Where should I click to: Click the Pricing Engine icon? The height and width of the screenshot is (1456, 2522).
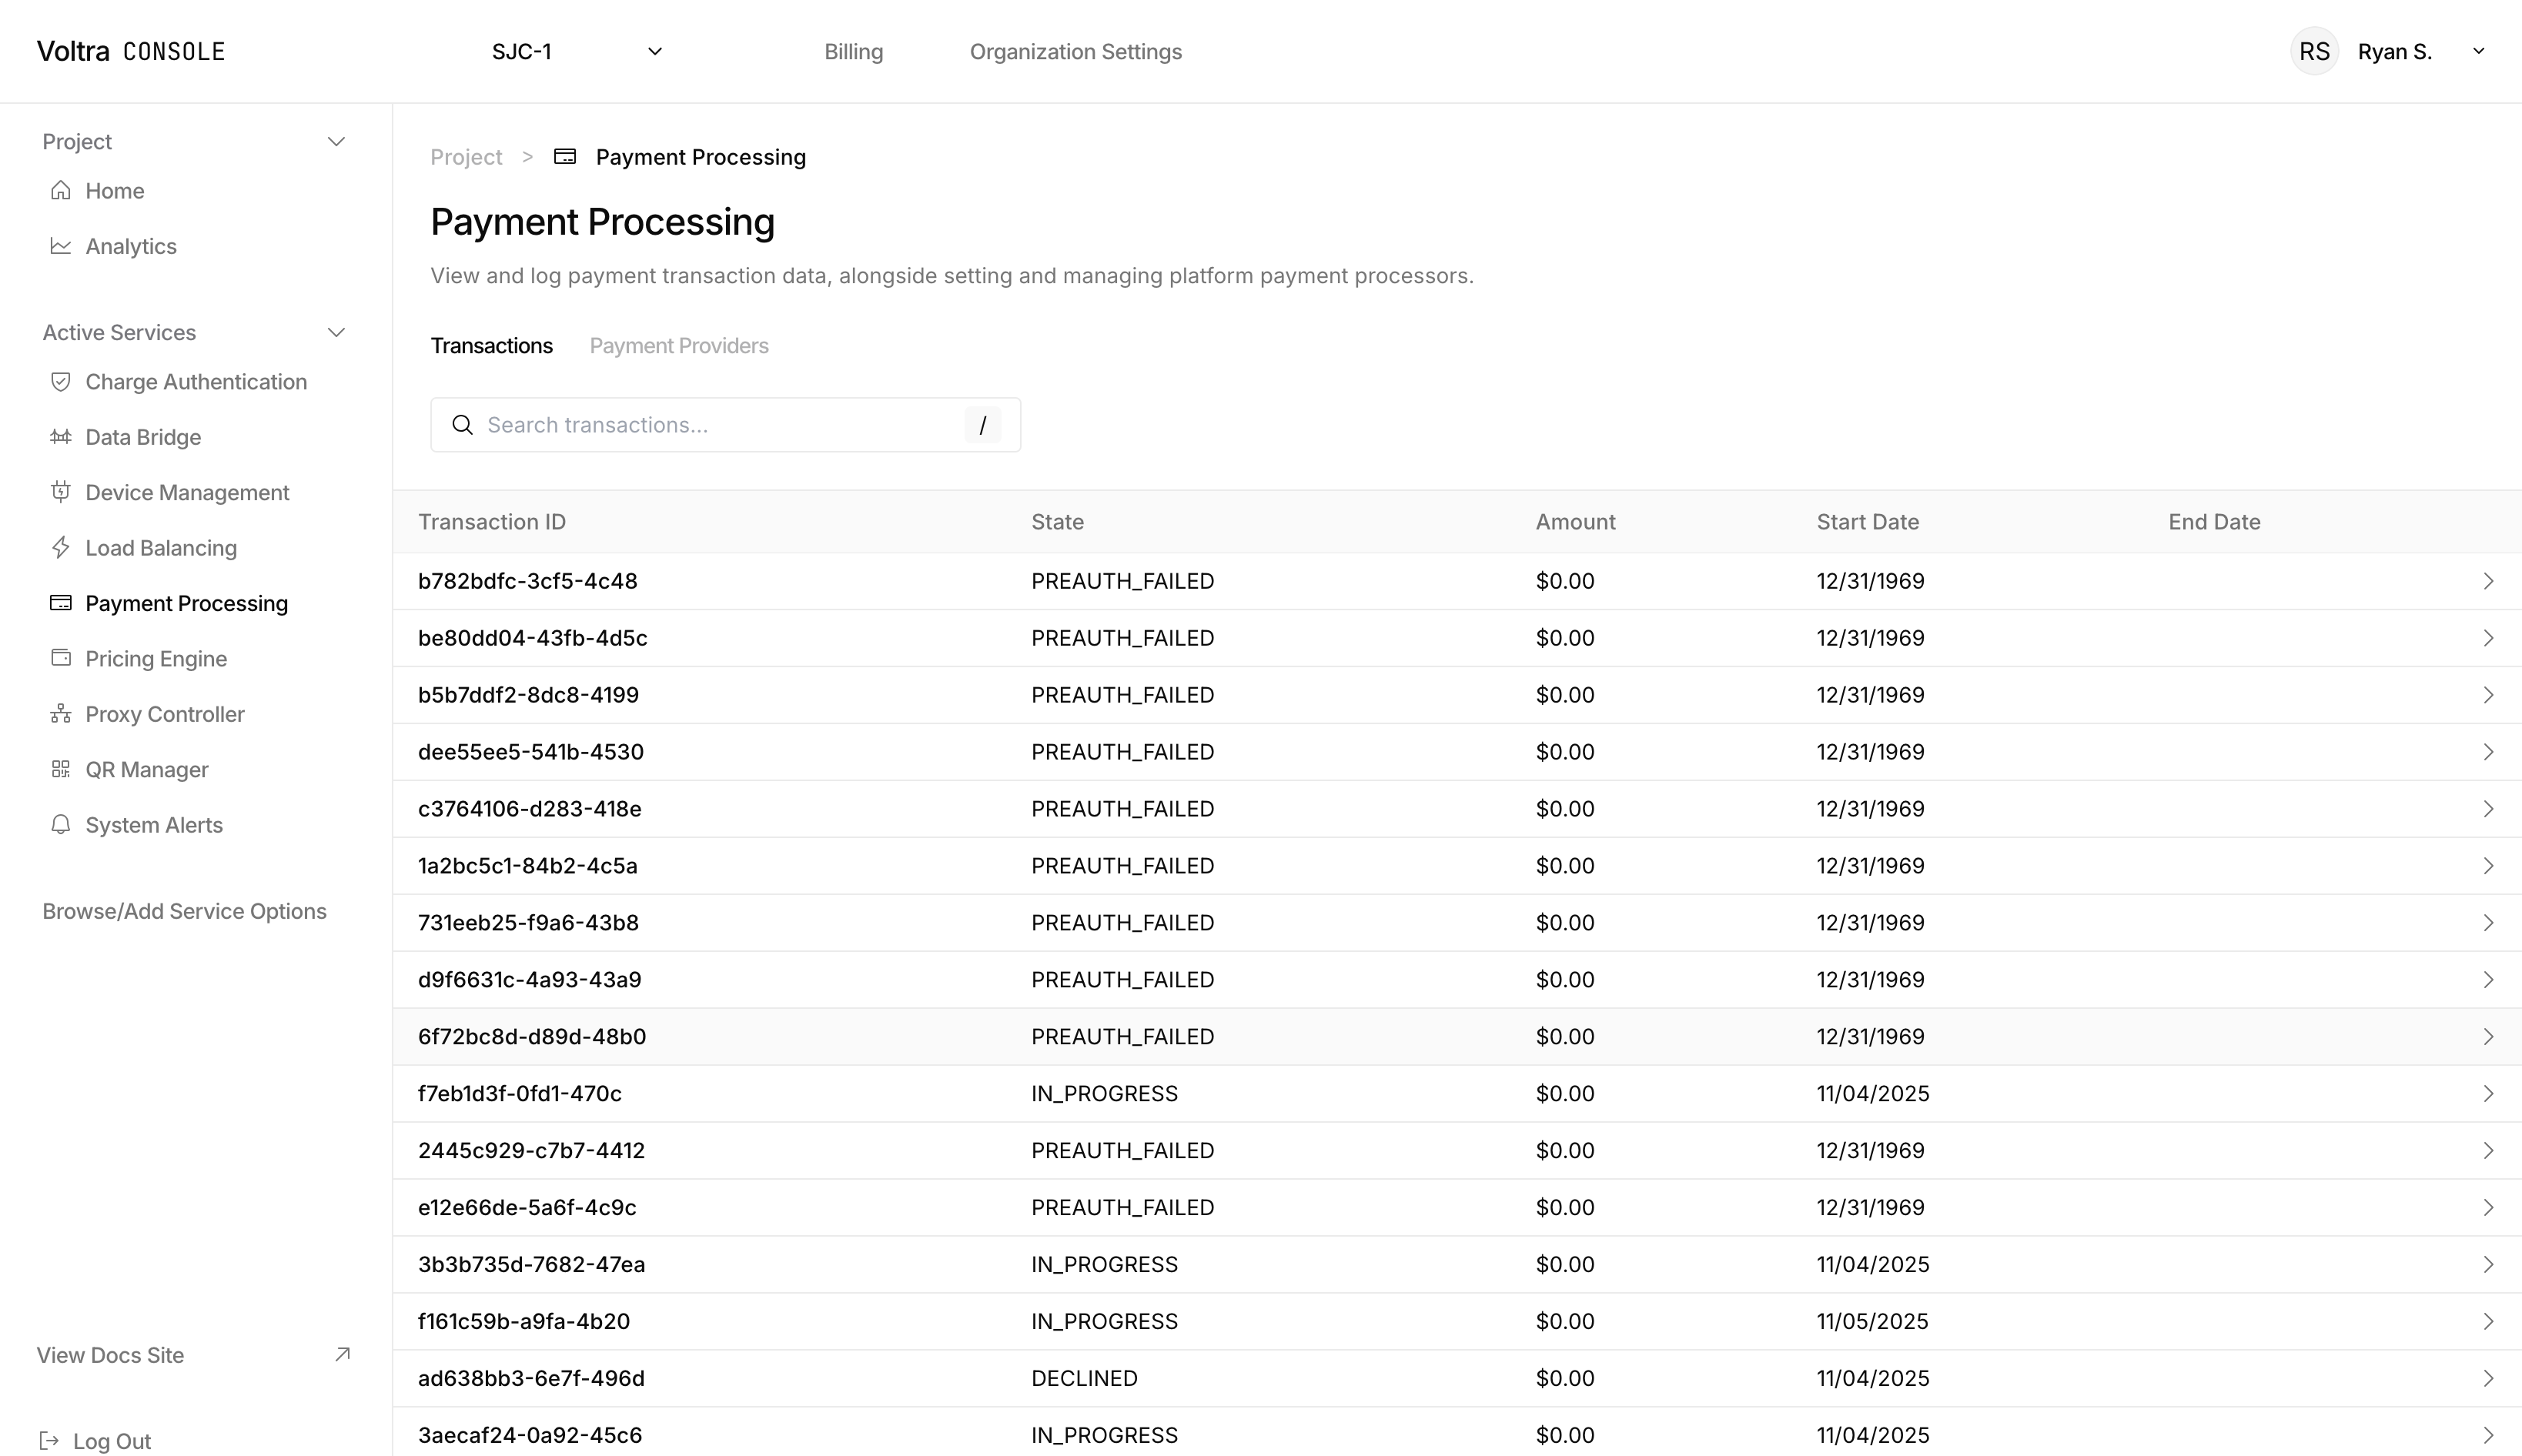pyautogui.click(x=61, y=658)
